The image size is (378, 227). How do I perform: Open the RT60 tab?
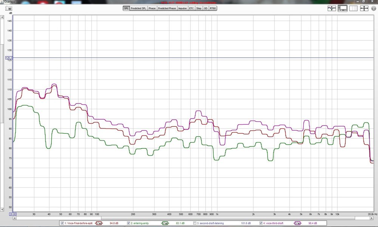(213, 8)
